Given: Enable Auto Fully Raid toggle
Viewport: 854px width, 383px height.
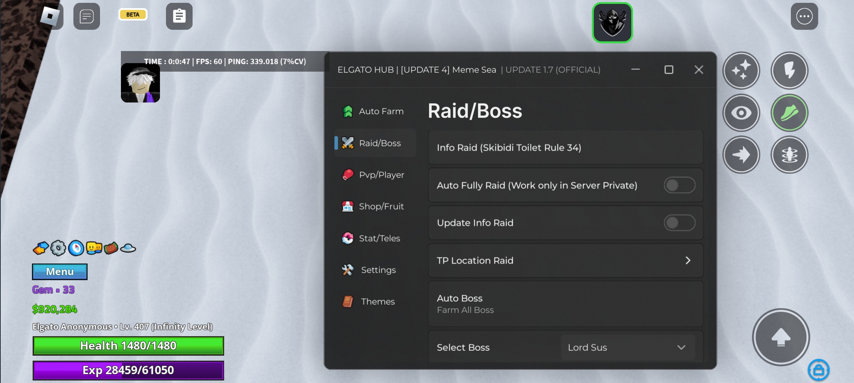Looking at the screenshot, I should click(679, 185).
